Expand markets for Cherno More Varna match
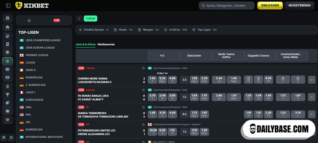Screen dimensions: 318x143 coord(312,80)
